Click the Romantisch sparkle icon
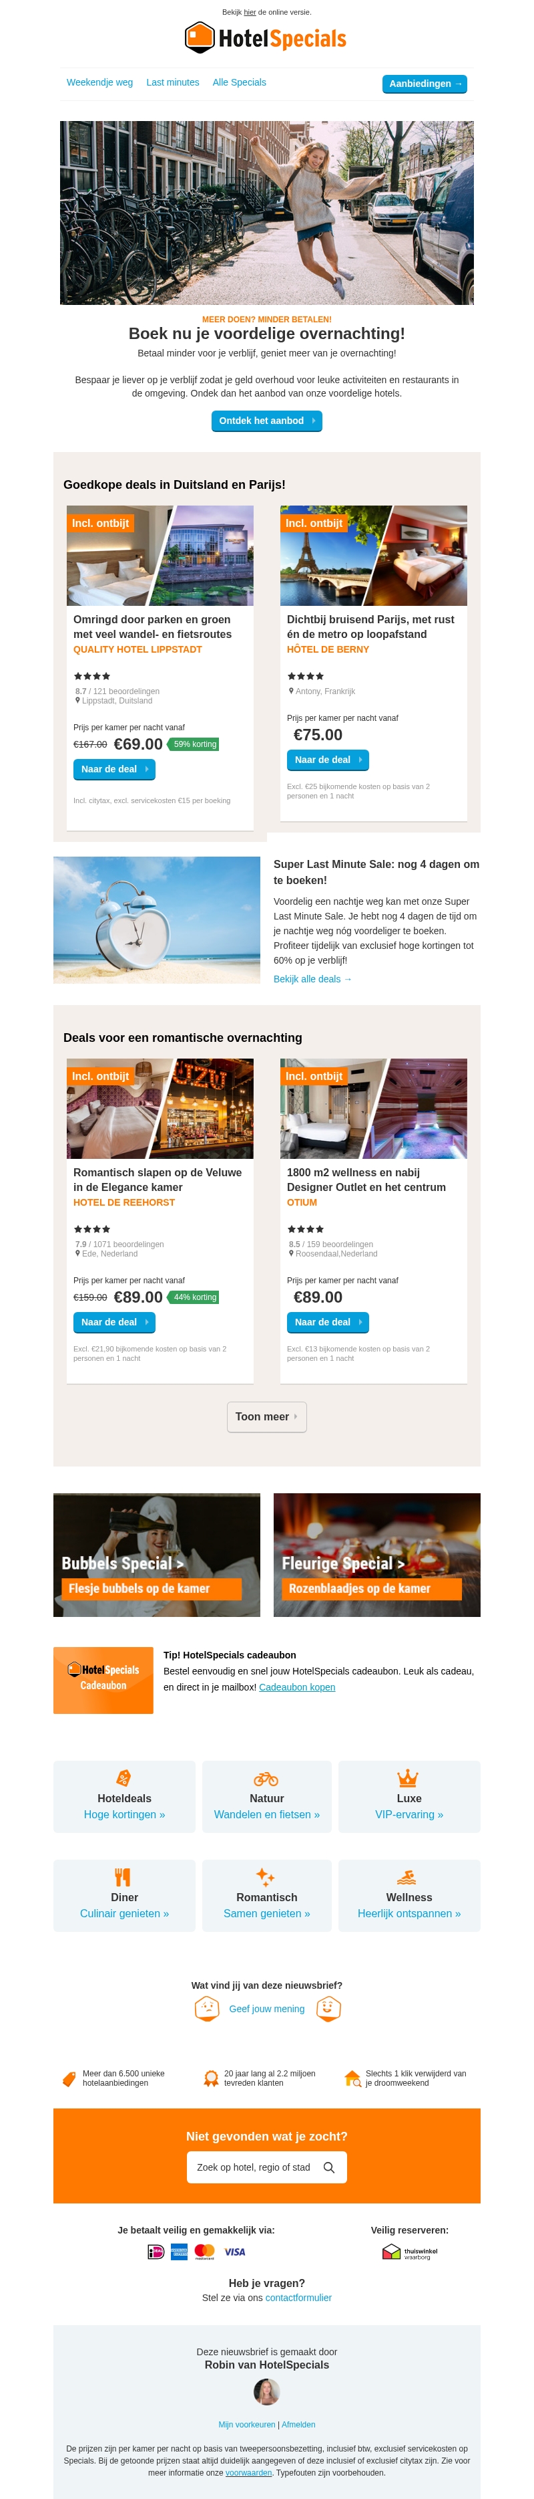Viewport: 534px width, 2499px height. 264,1877
